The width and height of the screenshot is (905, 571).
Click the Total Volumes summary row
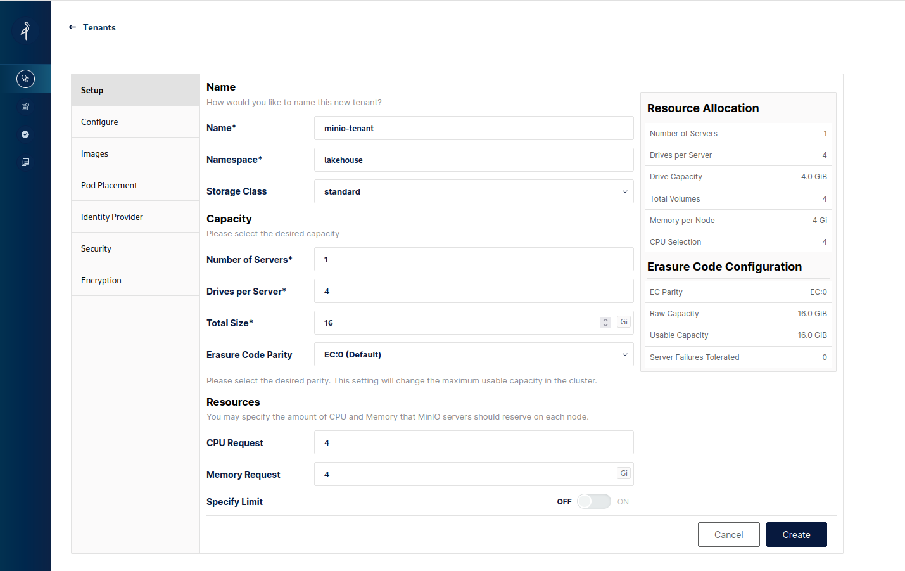point(738,199)
